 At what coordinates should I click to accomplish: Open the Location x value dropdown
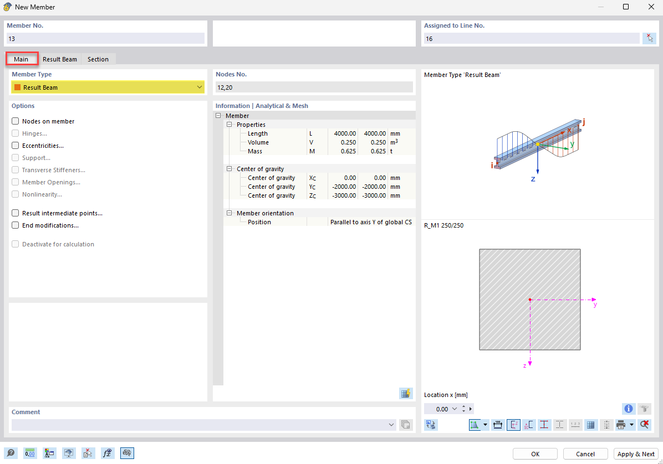[455, 409]
